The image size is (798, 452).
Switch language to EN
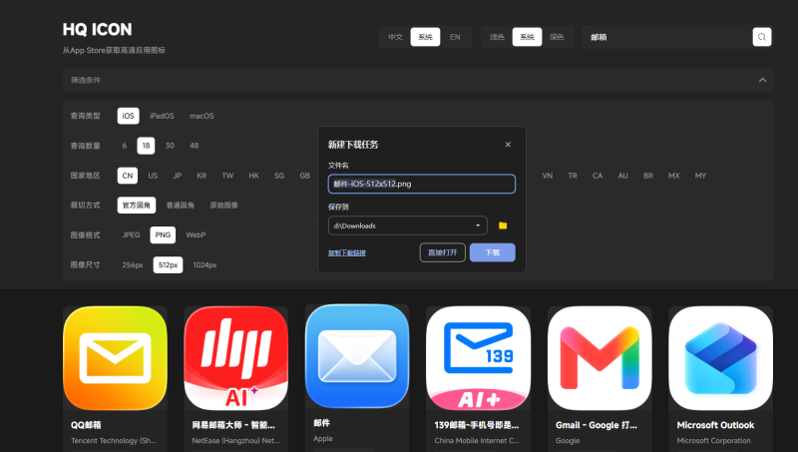coord(455,37)
